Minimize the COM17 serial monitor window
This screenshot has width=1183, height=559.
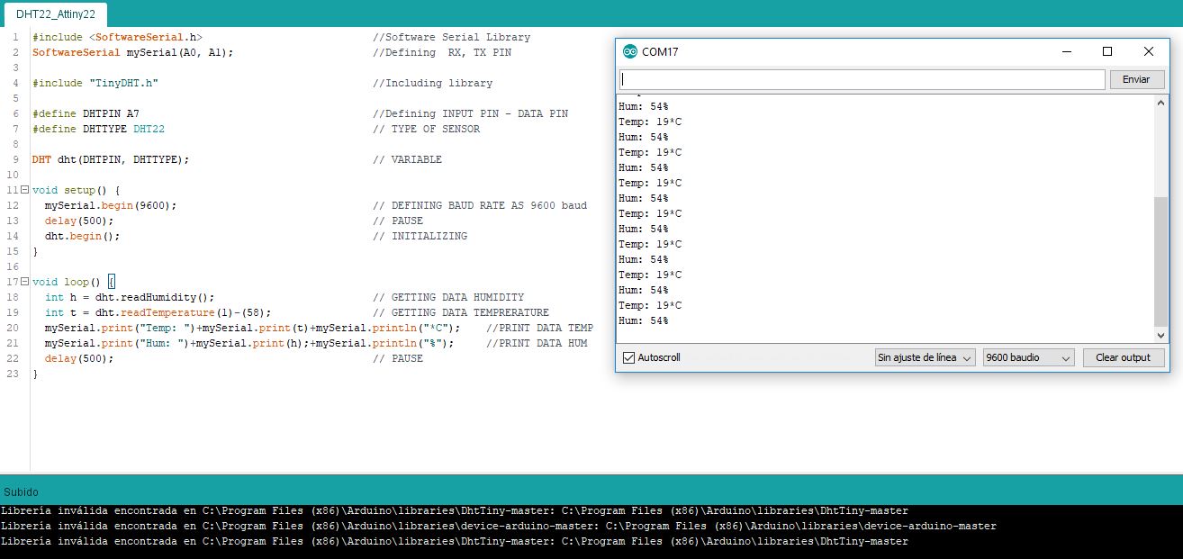click(x=1066, y=51)
